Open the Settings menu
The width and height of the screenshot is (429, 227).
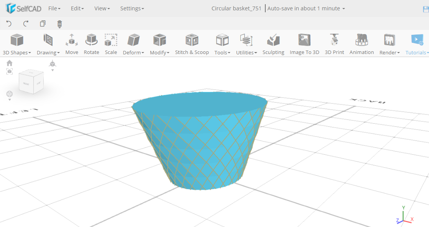tap(132, 8)
